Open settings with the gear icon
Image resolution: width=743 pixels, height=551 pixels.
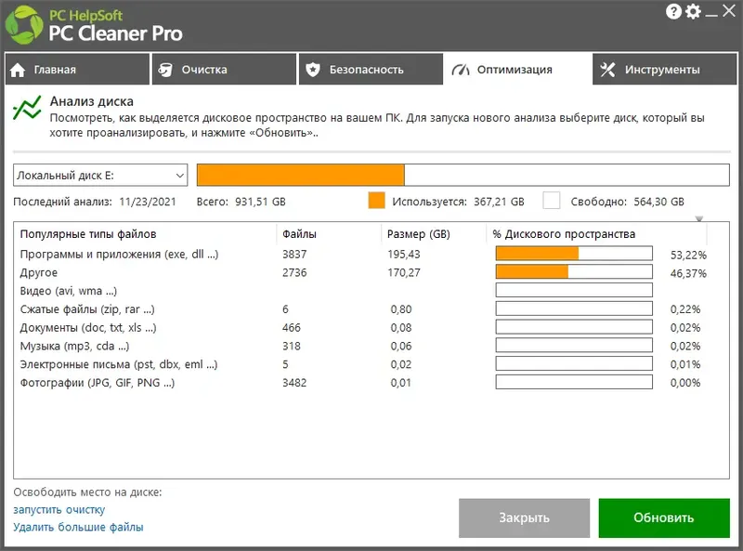[x=693, y=11]
